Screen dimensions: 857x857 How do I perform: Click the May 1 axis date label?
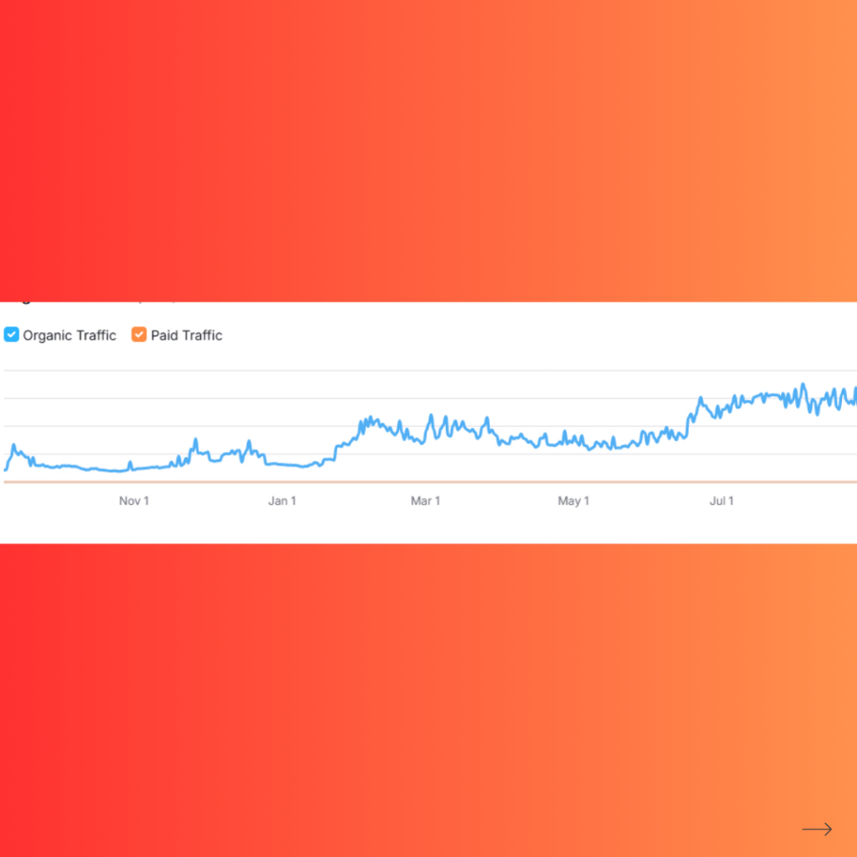click(x=573, y=501)
